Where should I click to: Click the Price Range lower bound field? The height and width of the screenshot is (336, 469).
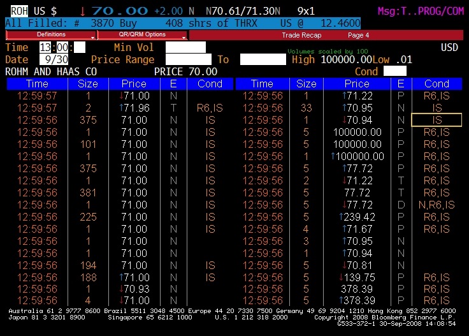point(189,59)
